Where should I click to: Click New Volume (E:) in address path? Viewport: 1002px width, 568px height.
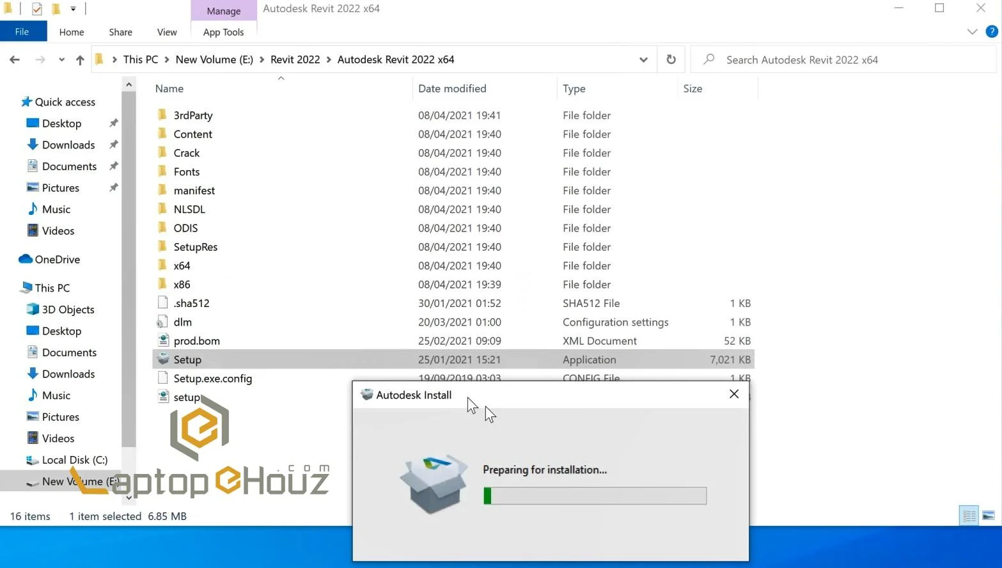click(214, 59)
